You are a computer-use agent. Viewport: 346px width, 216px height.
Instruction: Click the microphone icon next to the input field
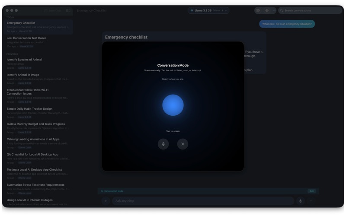pos(300,201)
